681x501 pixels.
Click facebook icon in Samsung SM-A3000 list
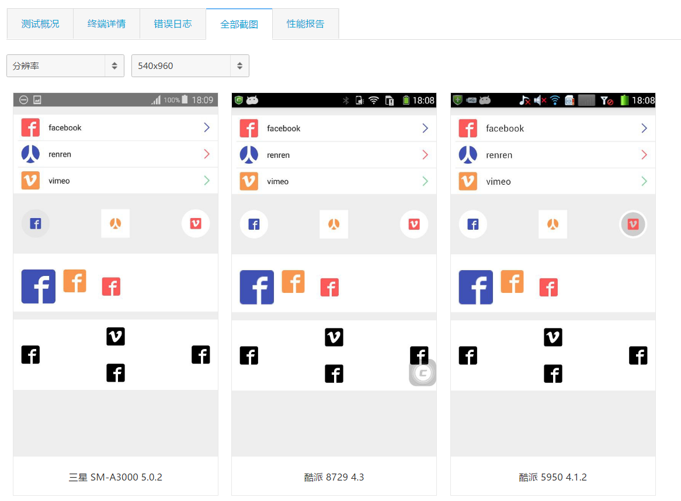pyautogui.click(x=30, y=127)
